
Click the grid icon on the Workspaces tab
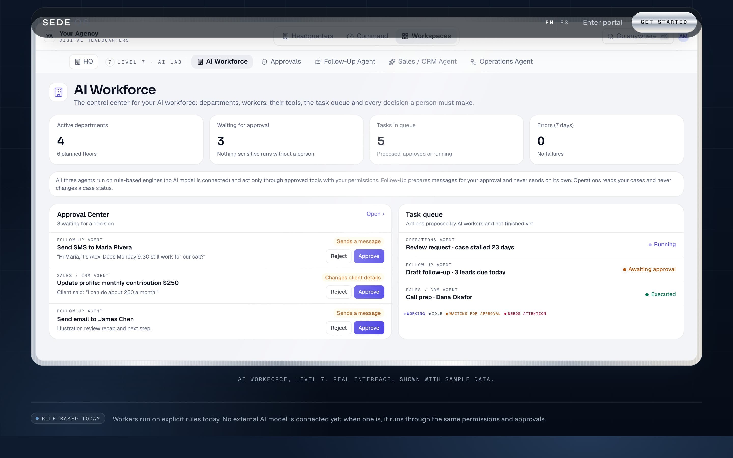point(405,36)
